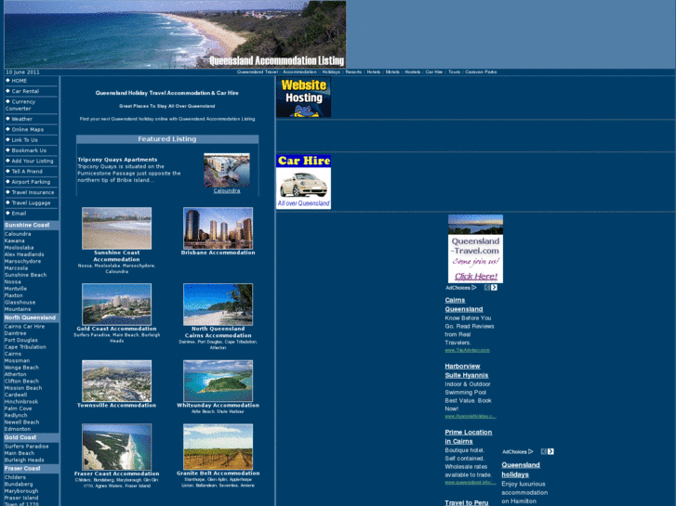Select Fraser Island in the sidebar

pyautogui.click(x=21, y=498)
